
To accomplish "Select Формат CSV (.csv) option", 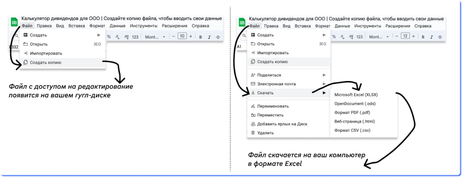I will tap(352, 130).
